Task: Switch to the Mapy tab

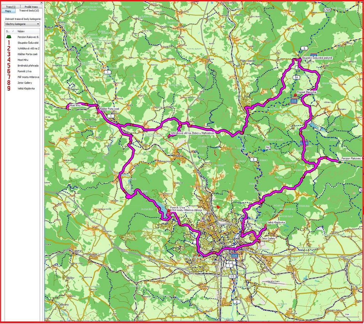Action: pos(8,11)
